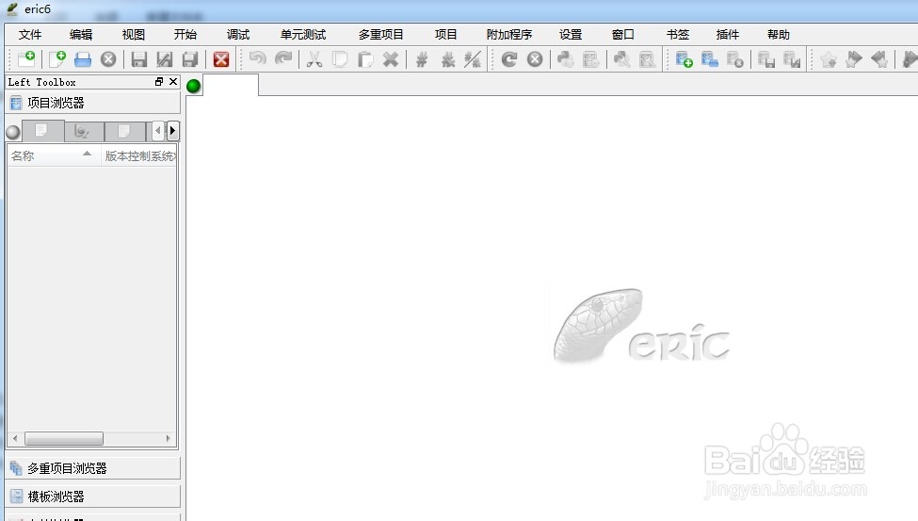Open the 项目 menu
This screenshot has height=521, width=918.
(445, 35)
